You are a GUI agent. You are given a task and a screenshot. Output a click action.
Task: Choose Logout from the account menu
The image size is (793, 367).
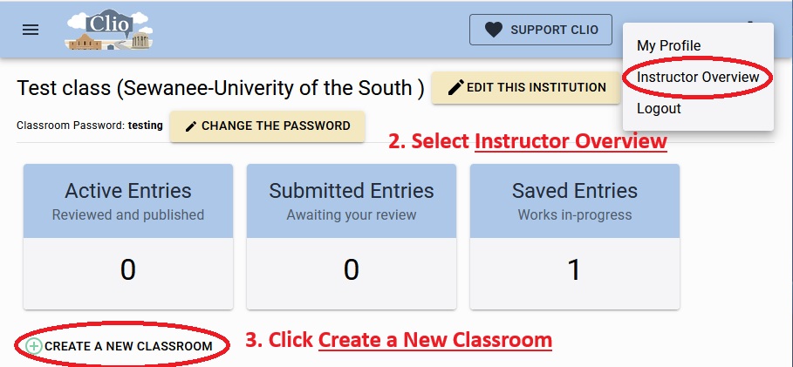[659, 109]
